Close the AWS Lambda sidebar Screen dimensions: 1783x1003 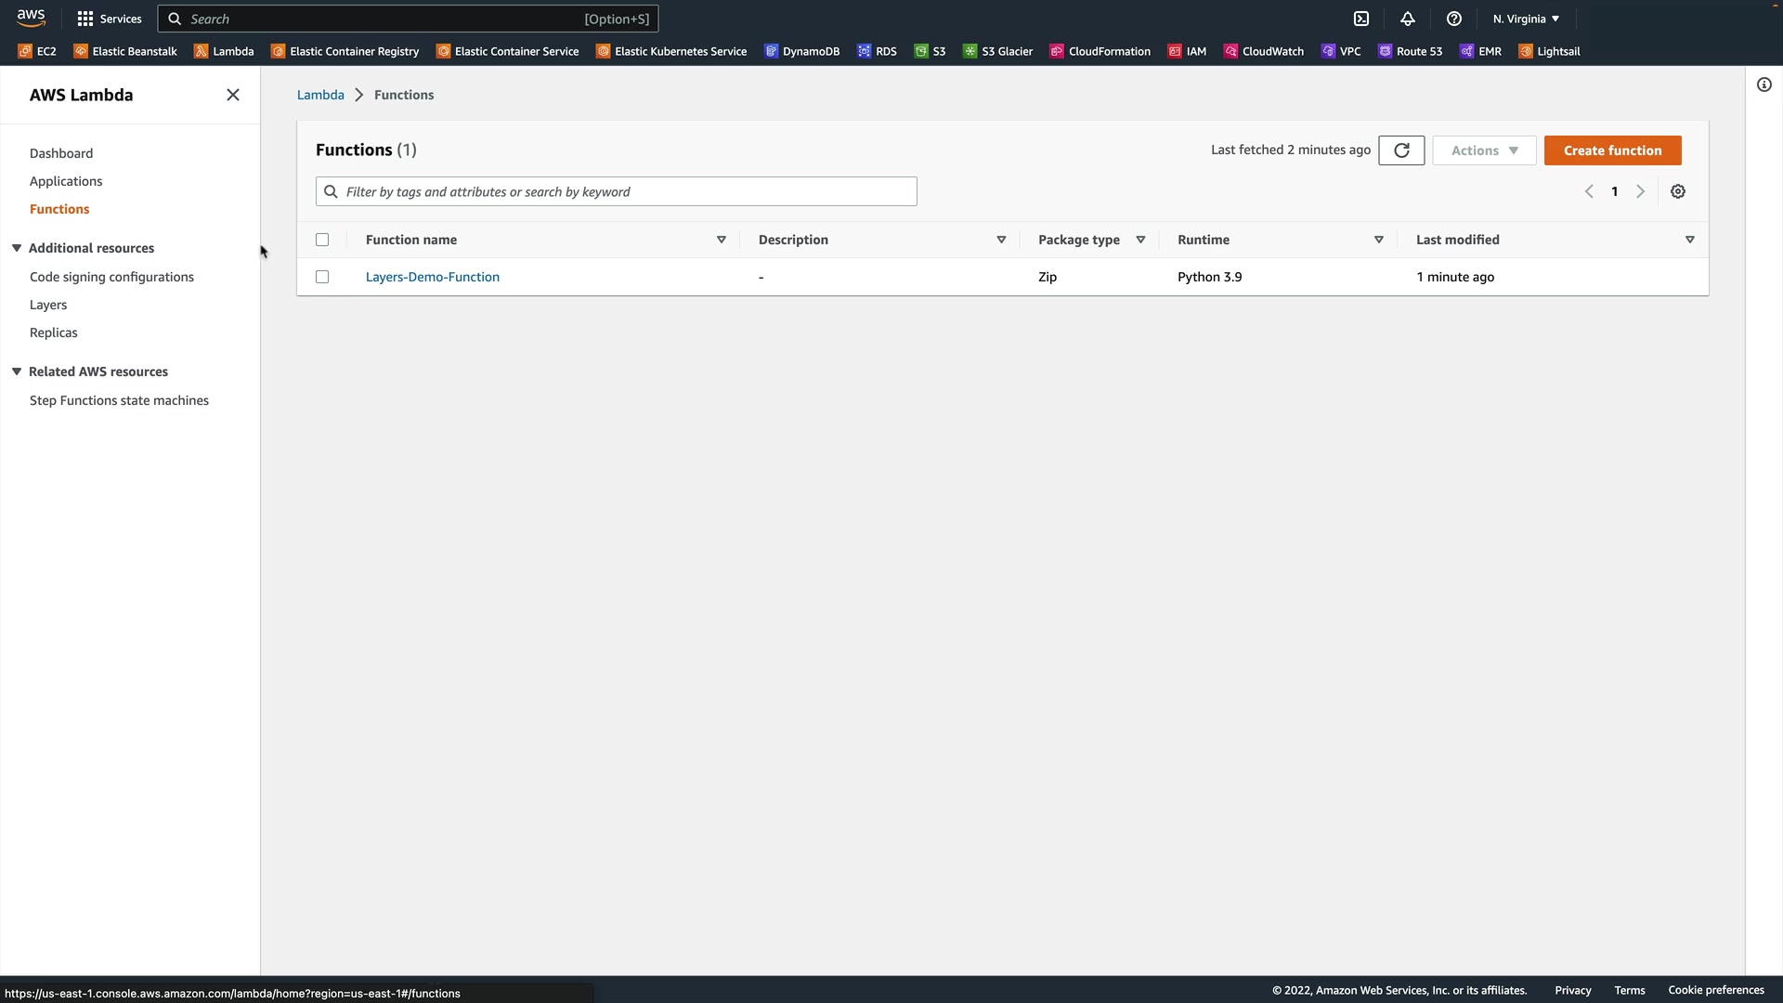pyautogui.click(x=233, y=95)
